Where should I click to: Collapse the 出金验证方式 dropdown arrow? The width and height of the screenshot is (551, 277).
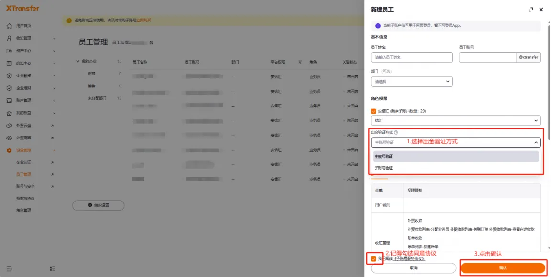535,142
